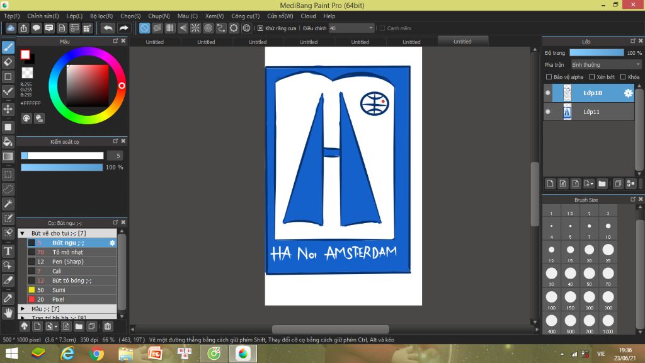Enable the radial snap guide icon

(x=195, y=28)
